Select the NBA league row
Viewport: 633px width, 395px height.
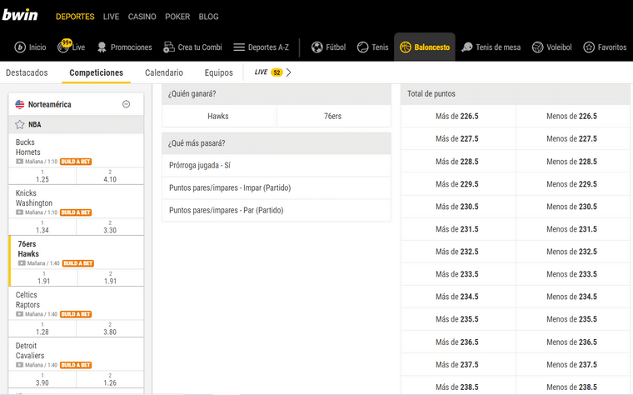pyautogui.click(x=76, y=124)
